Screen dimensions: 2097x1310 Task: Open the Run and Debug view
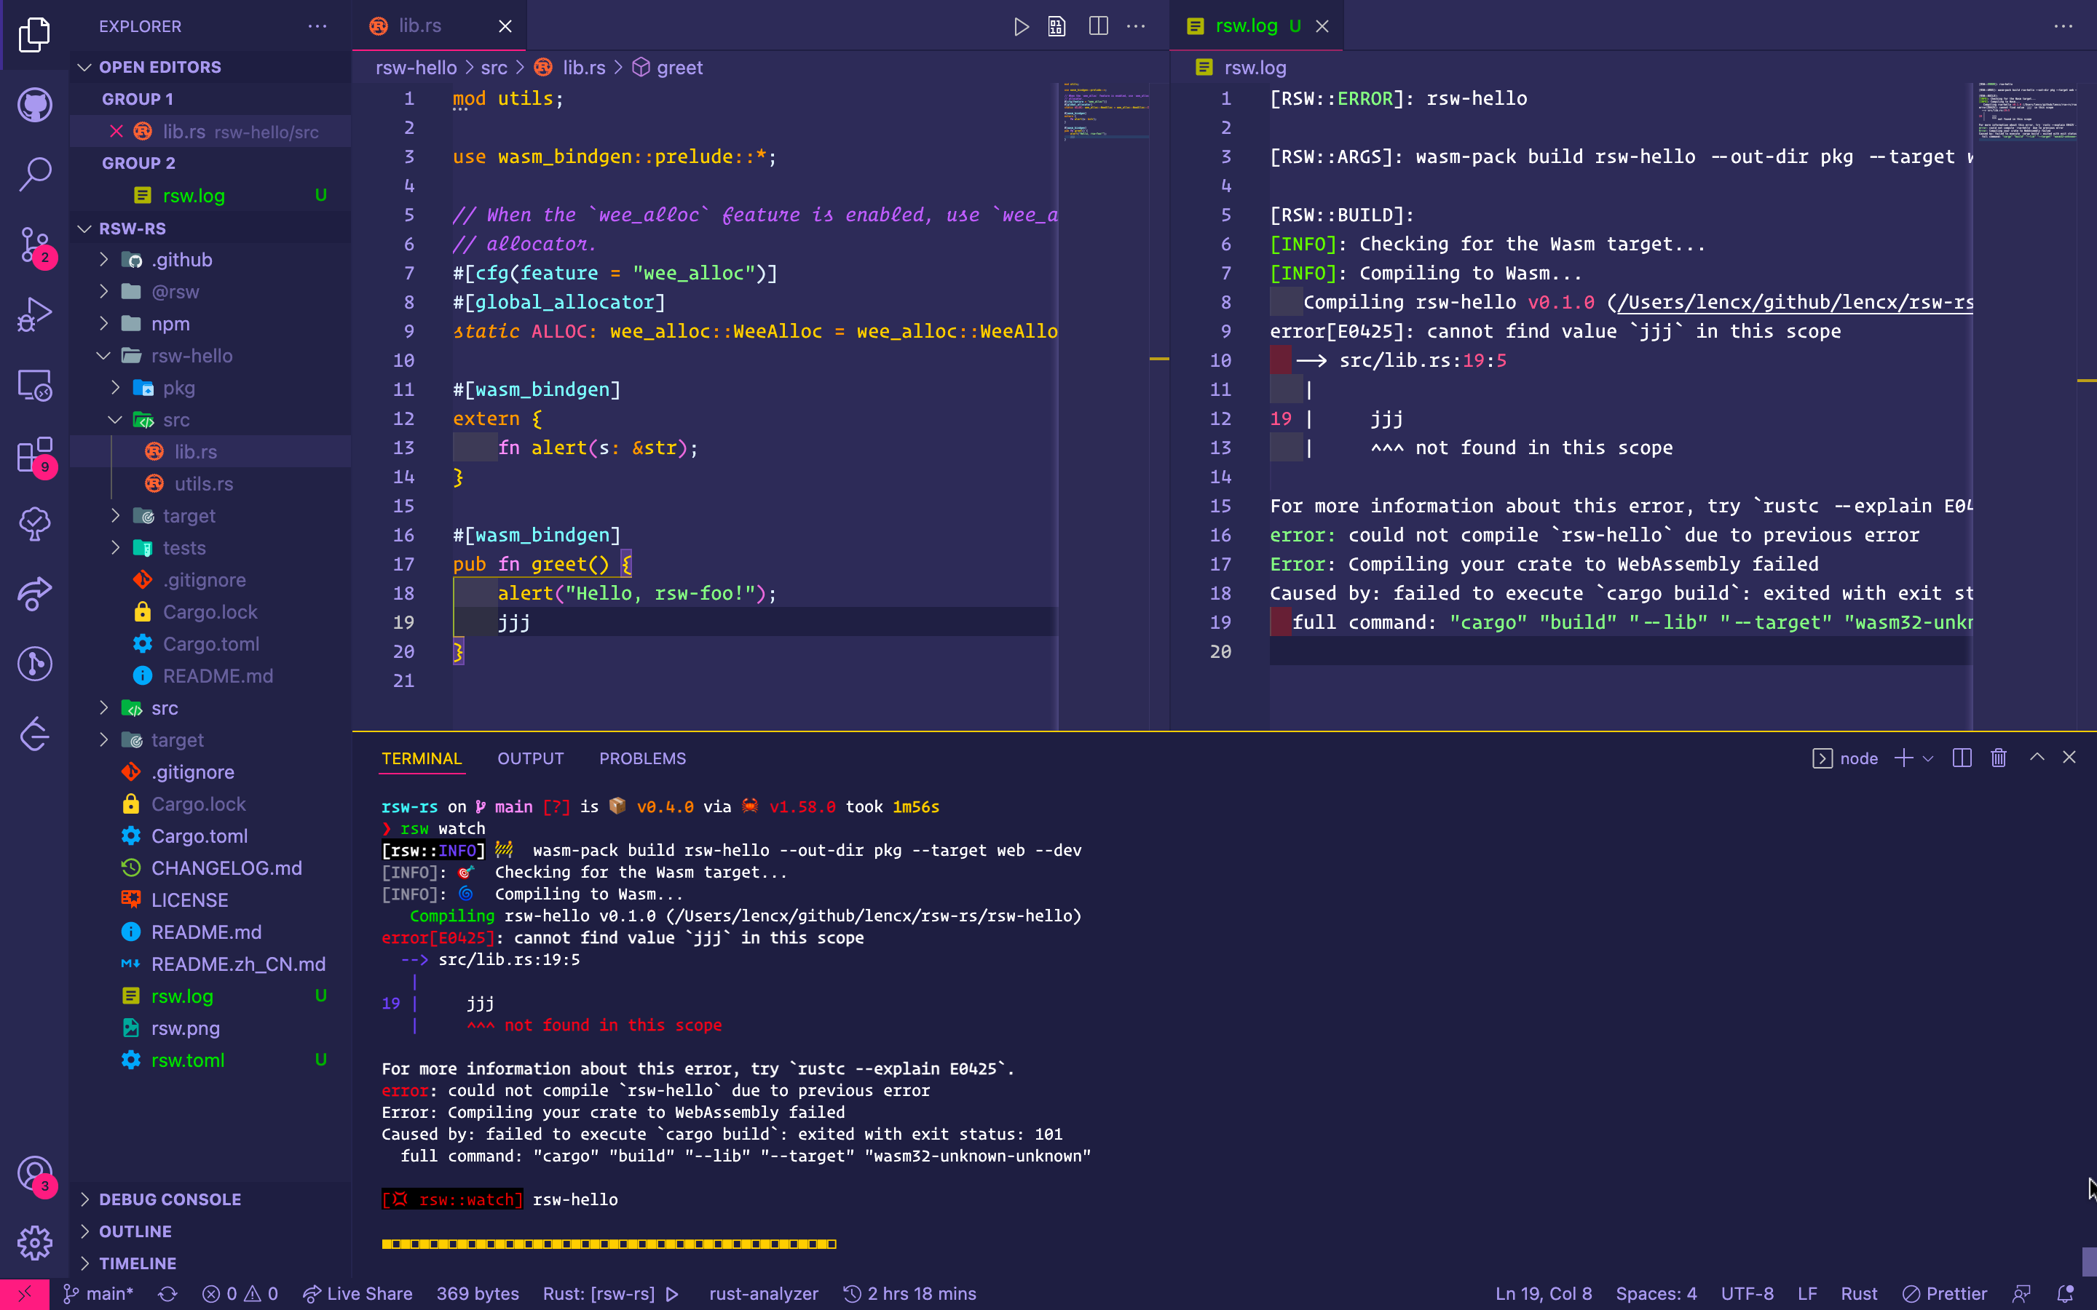click(x=35, y=314)
